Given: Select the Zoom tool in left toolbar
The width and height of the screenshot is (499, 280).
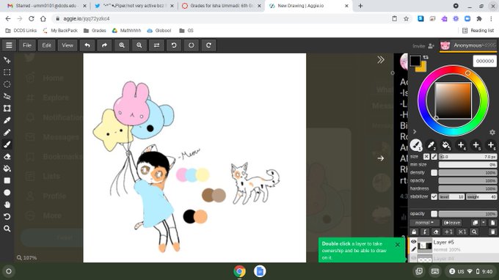Looking at the screenshot, I should [x=7, y=229].
